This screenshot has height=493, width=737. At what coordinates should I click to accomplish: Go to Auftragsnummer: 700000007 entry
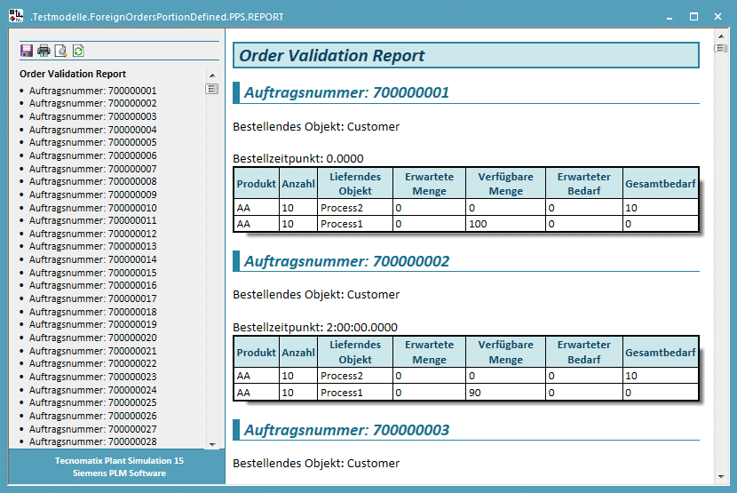92,169
